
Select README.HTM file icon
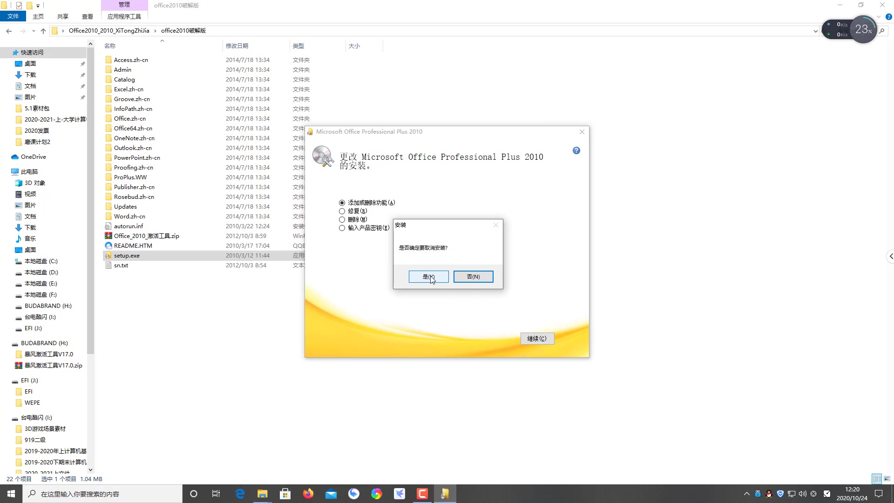pyautogui.click(x=108, y=245)
